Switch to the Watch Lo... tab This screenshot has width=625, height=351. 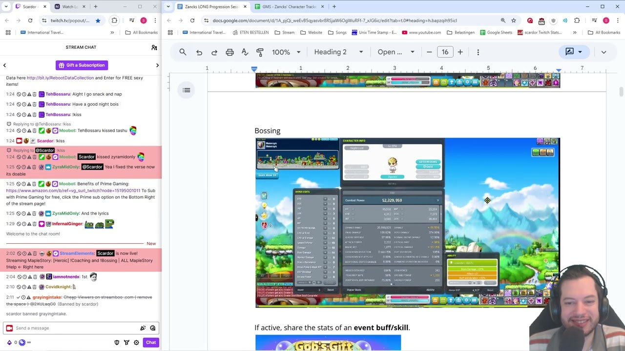click(x=69, y=7)
